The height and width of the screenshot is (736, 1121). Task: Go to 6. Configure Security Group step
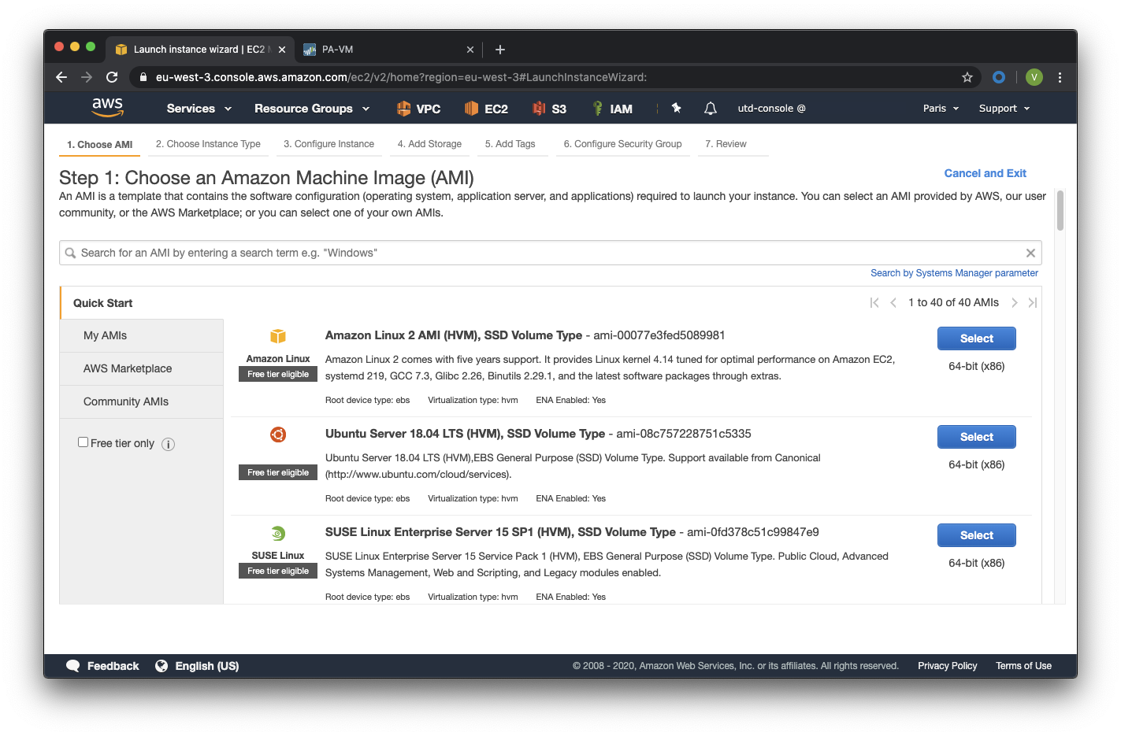[622, 144]
